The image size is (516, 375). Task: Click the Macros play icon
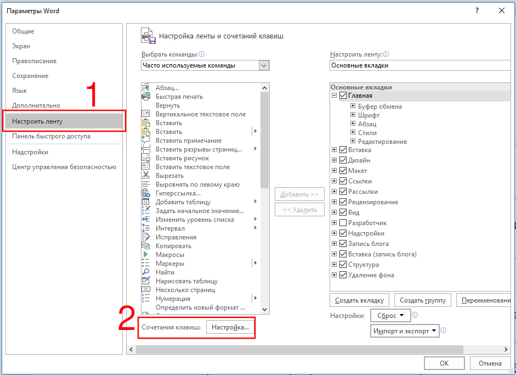(146, 254)
